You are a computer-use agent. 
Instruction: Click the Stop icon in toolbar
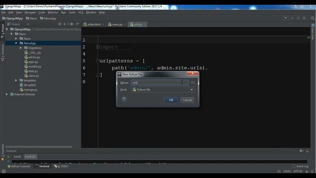coord(304,18)
